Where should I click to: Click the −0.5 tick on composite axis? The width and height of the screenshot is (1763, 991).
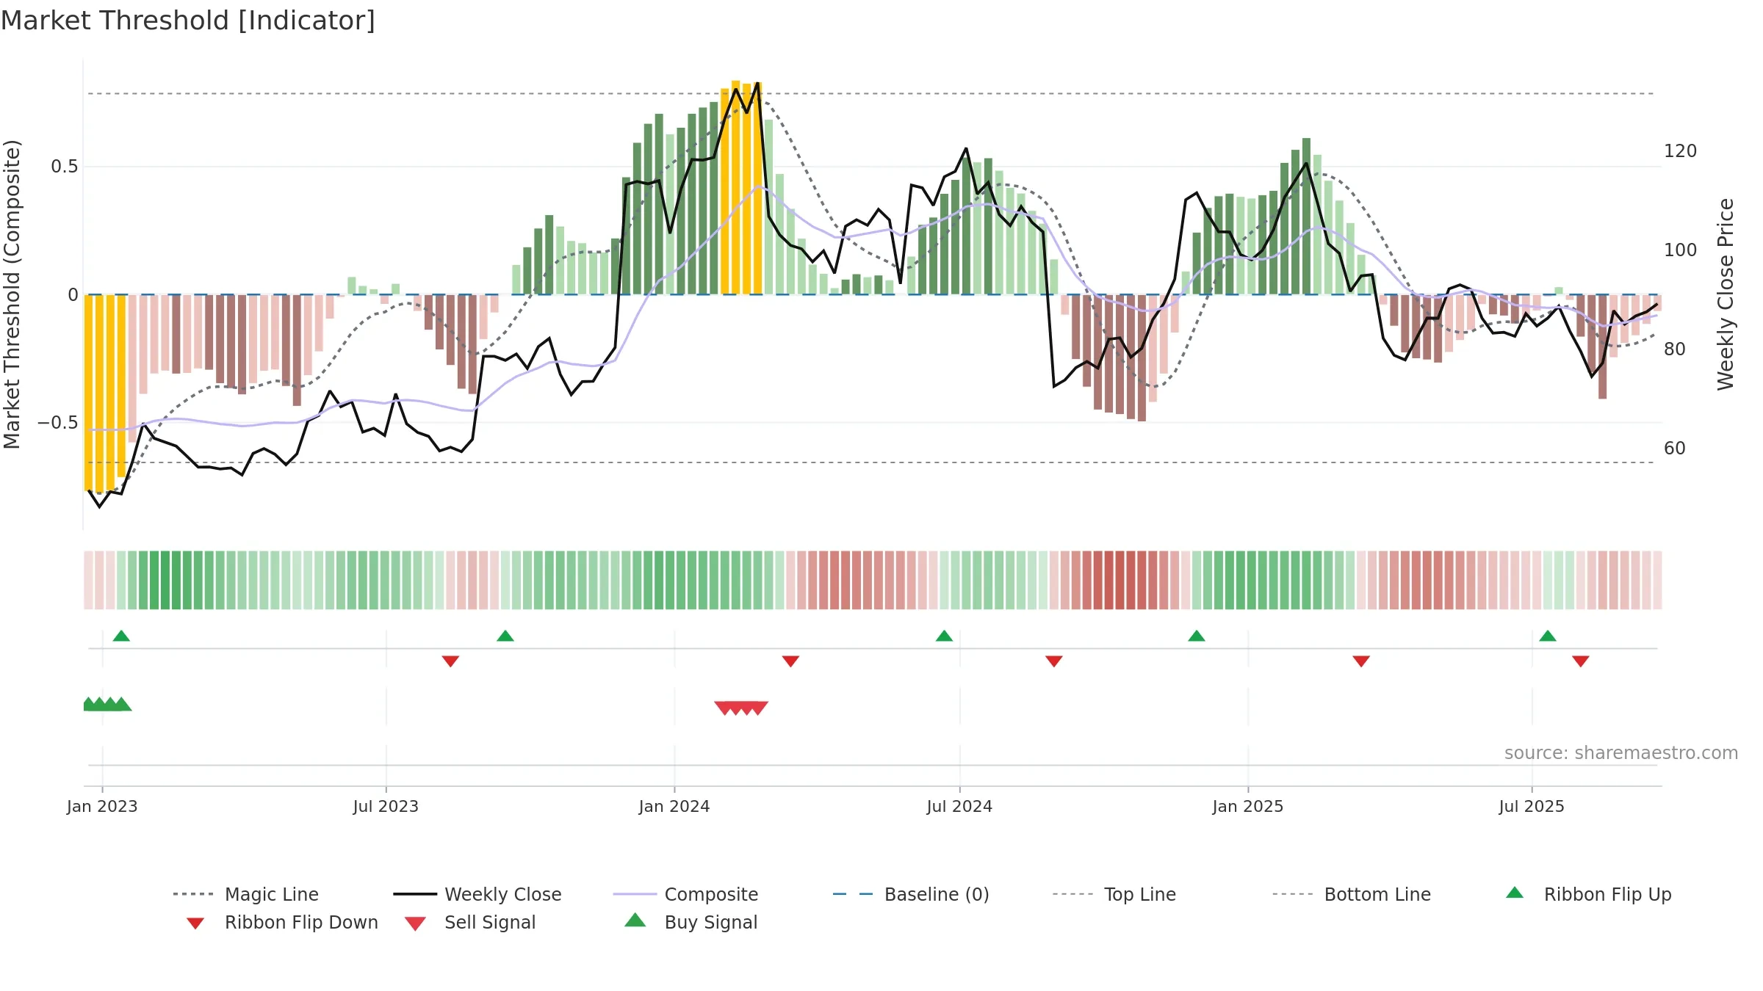[58, 423]
